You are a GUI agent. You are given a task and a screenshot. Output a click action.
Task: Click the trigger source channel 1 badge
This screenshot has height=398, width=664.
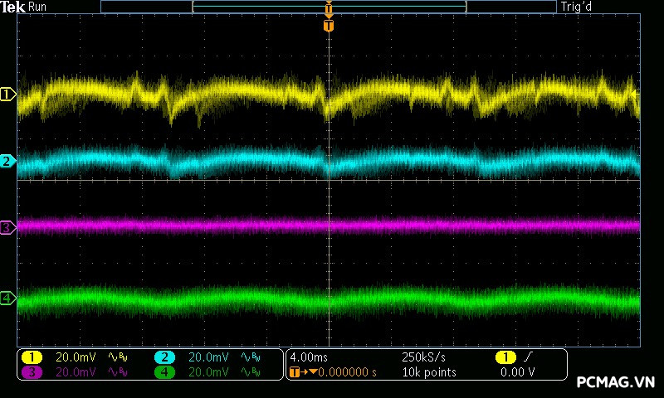tap(505, 357)
